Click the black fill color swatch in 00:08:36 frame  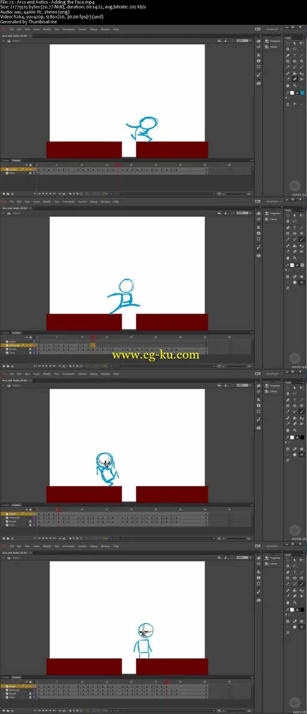coord(302,438)
